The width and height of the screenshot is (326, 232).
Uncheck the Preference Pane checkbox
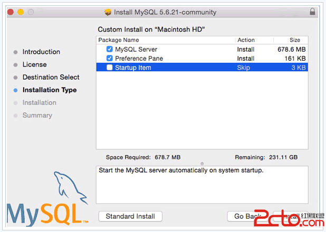(x=109, y=58)
